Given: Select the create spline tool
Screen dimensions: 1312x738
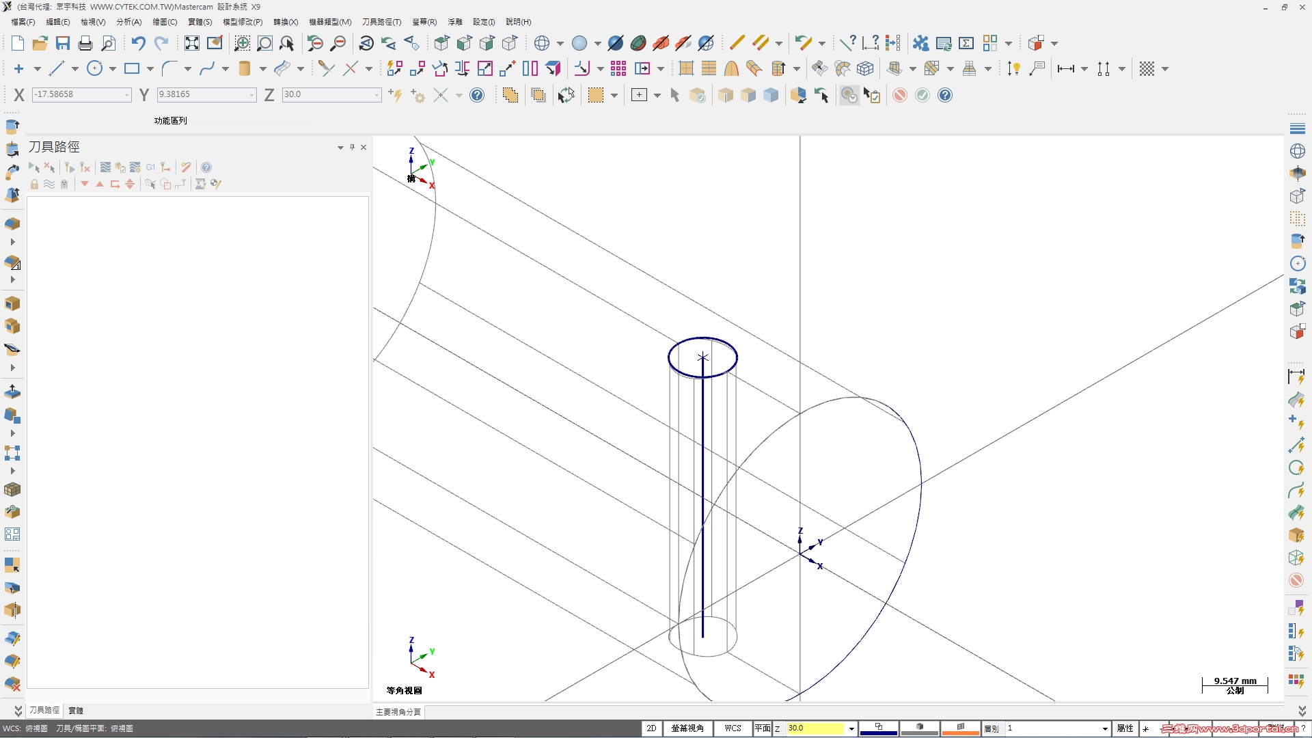Looking at the screenshot, I should [x=207, y=68].
